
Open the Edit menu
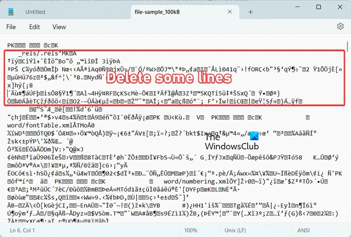coord(35,27)
